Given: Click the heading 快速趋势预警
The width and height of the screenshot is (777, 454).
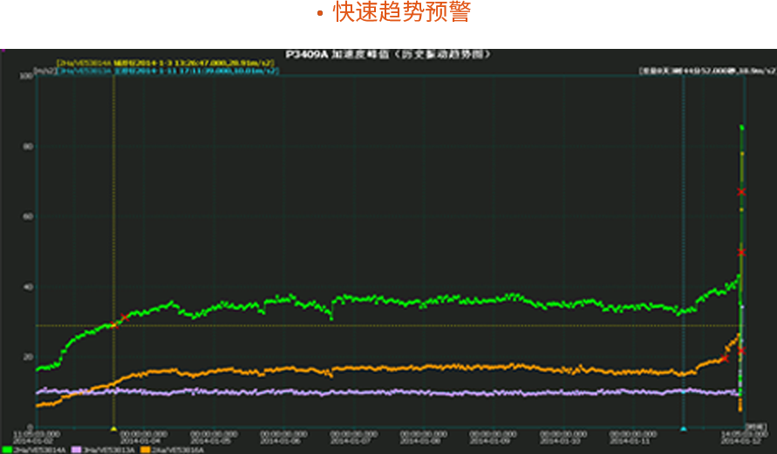Looking at the screenshot, I should click(402, 11).
